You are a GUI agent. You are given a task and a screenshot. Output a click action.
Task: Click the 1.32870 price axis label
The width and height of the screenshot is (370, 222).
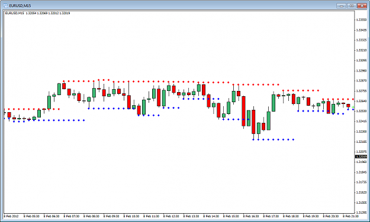pos(362,81)
